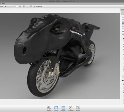124x112 pixels.
Task: Select the blue filled radio button in right panel
Action: [123, 39]
